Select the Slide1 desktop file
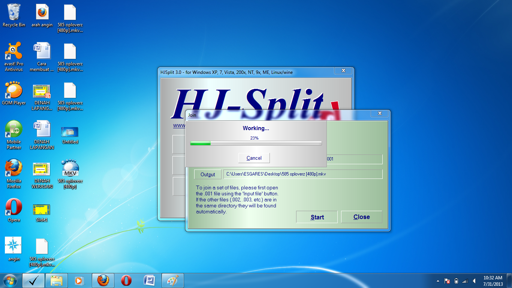512x288 pixels. (x=42, y=213)
